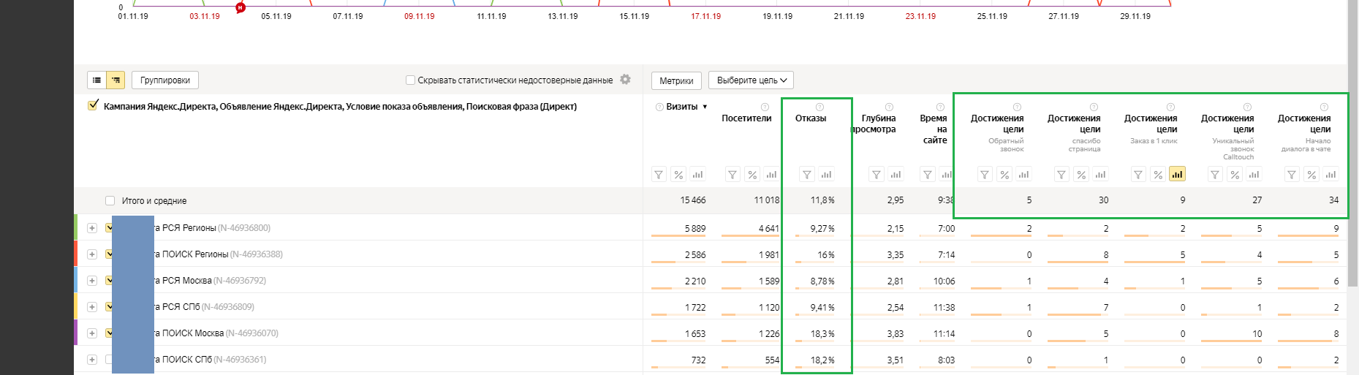Click the red H marker on chart axis
This screenshot has width=1359, height=375.
click(241, 7)
